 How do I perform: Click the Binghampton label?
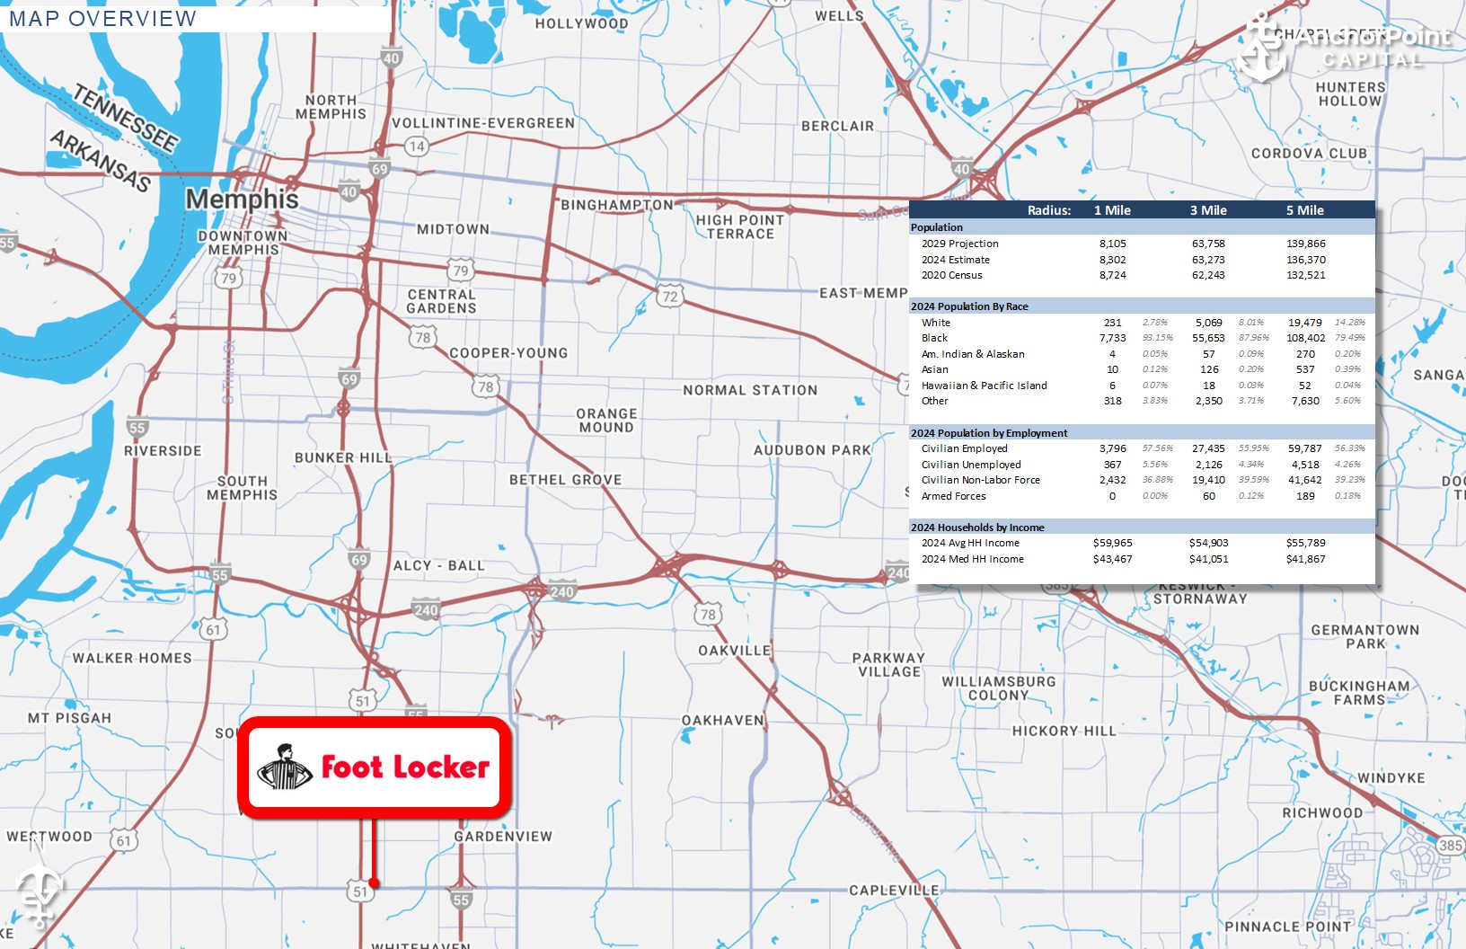(x=617, y=205)
